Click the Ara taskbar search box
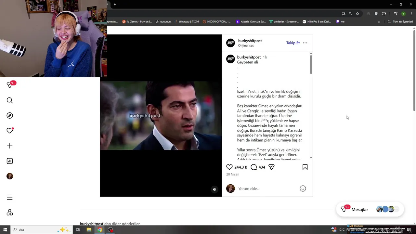Viewport: 416px width, 234px height. pyautogui.click(x=41, y=230)
